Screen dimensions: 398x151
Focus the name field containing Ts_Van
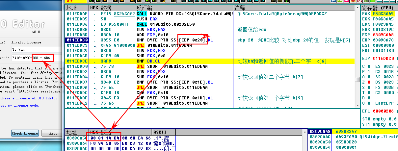click(36, 49)
